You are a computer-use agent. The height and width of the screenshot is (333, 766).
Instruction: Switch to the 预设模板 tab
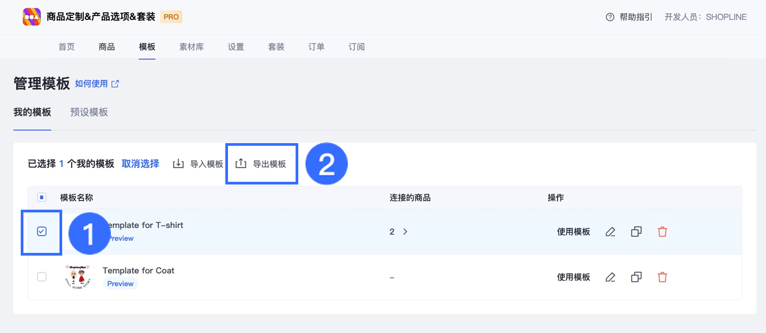tap(89, 112)
